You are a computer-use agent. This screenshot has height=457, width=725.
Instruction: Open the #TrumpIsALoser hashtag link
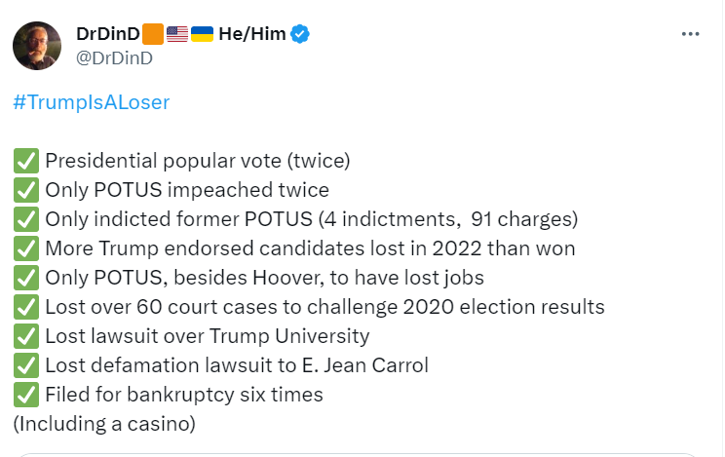(x=92, y=102)
